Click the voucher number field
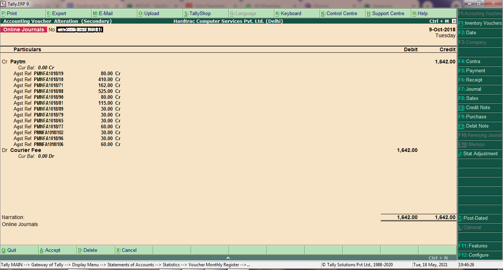This screenshot has width=503, height=270. point(80,30)
